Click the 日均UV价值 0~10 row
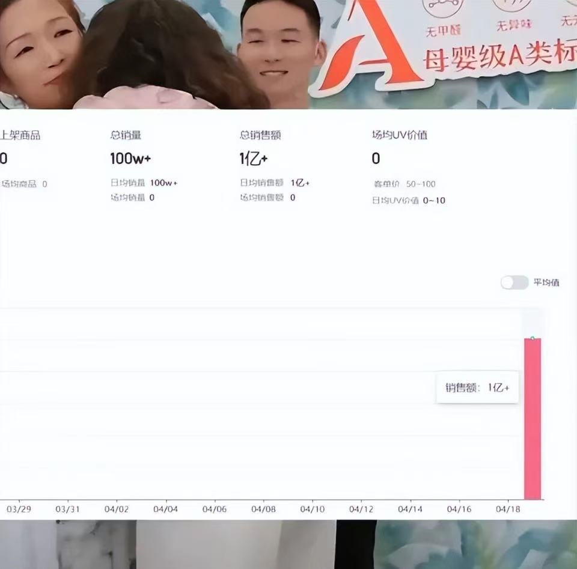 pyautogui.click(x=409, y=201)
